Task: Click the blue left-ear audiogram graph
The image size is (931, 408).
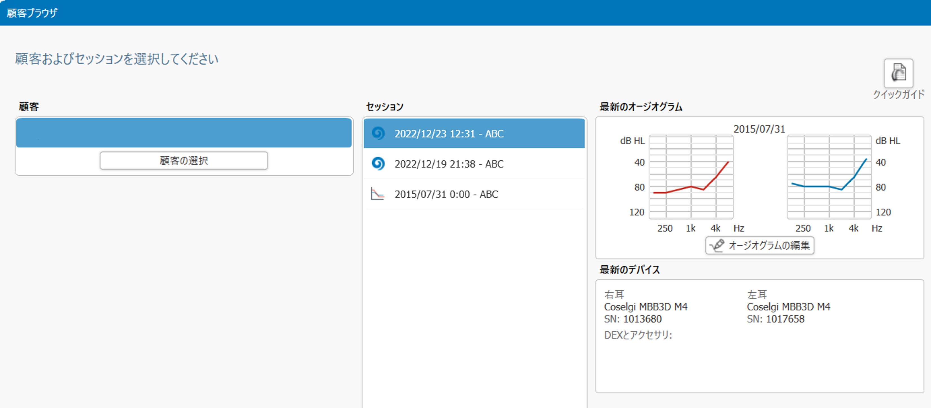Action: (x=829, y=177)
